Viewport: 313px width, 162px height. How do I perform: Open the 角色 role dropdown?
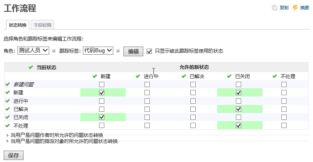[x=33, y=51]
